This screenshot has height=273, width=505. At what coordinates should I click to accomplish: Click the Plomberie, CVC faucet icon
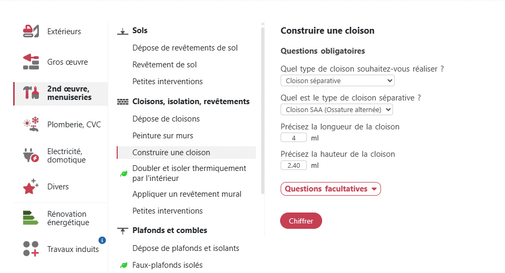(31, 125)
